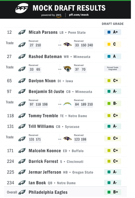Click the B+ overall grade badge
The width and height of the screenshot is (135, 198).
point(113,192)
